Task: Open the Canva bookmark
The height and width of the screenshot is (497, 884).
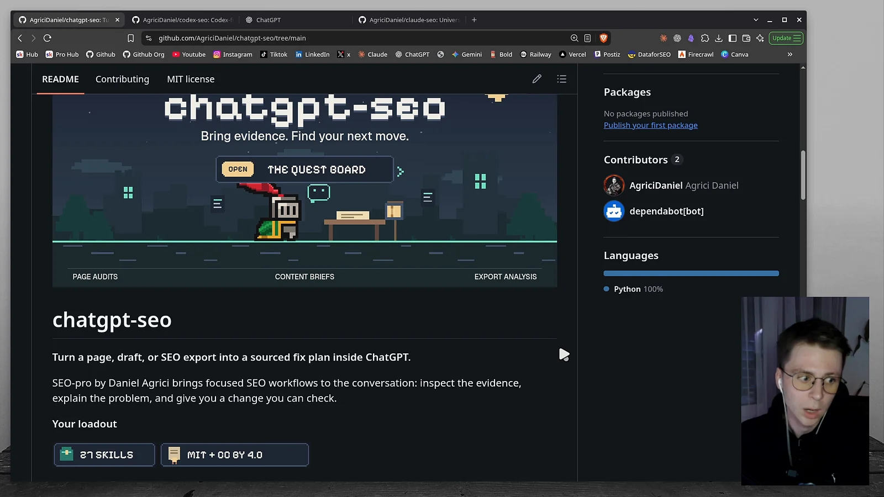Action: tap(734, 55)
